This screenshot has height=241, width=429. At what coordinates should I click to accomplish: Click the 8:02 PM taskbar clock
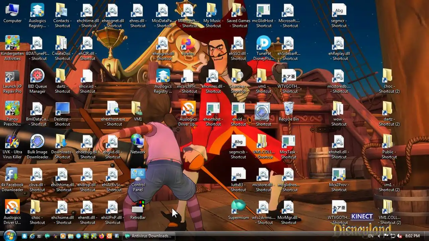click(412, 236)
